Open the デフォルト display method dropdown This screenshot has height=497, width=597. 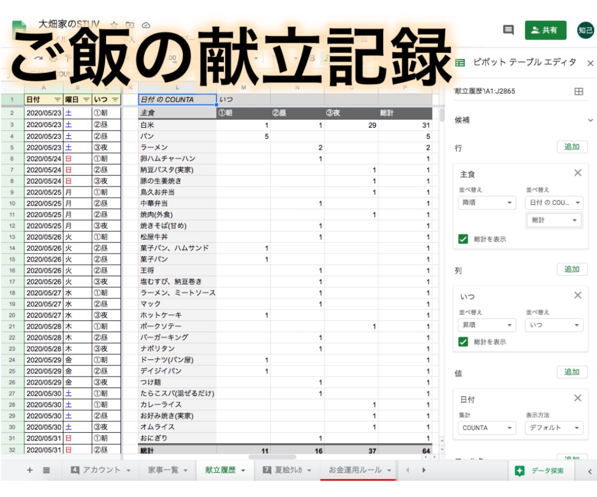tap(554, 428)
